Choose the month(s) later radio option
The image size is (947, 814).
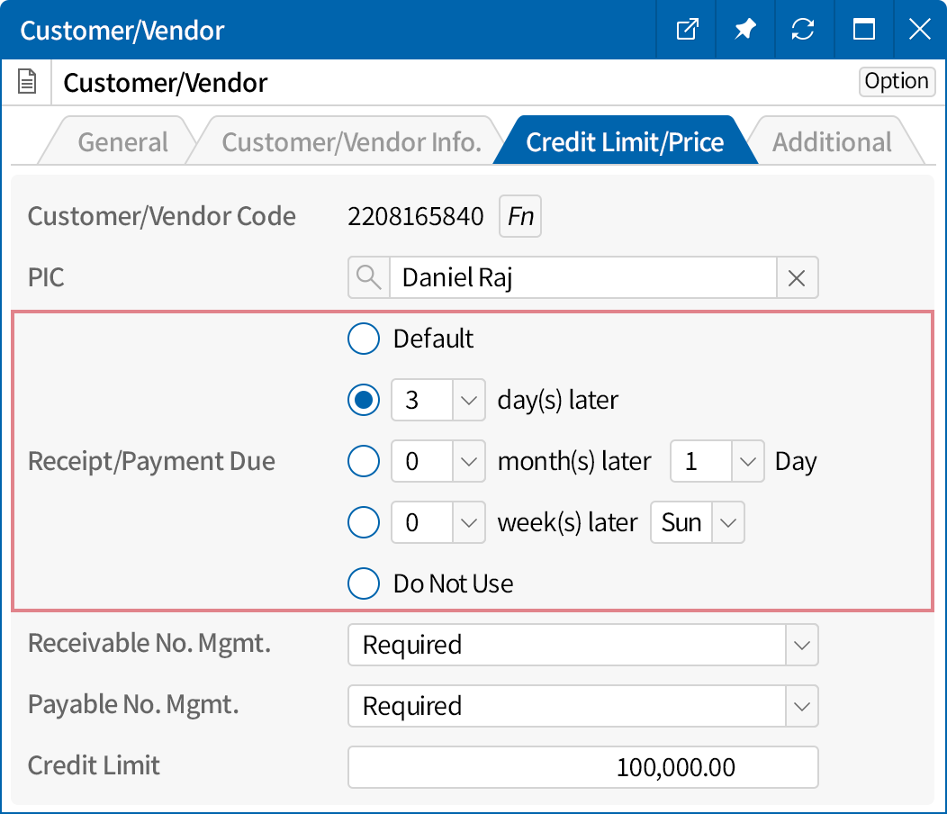364,461
